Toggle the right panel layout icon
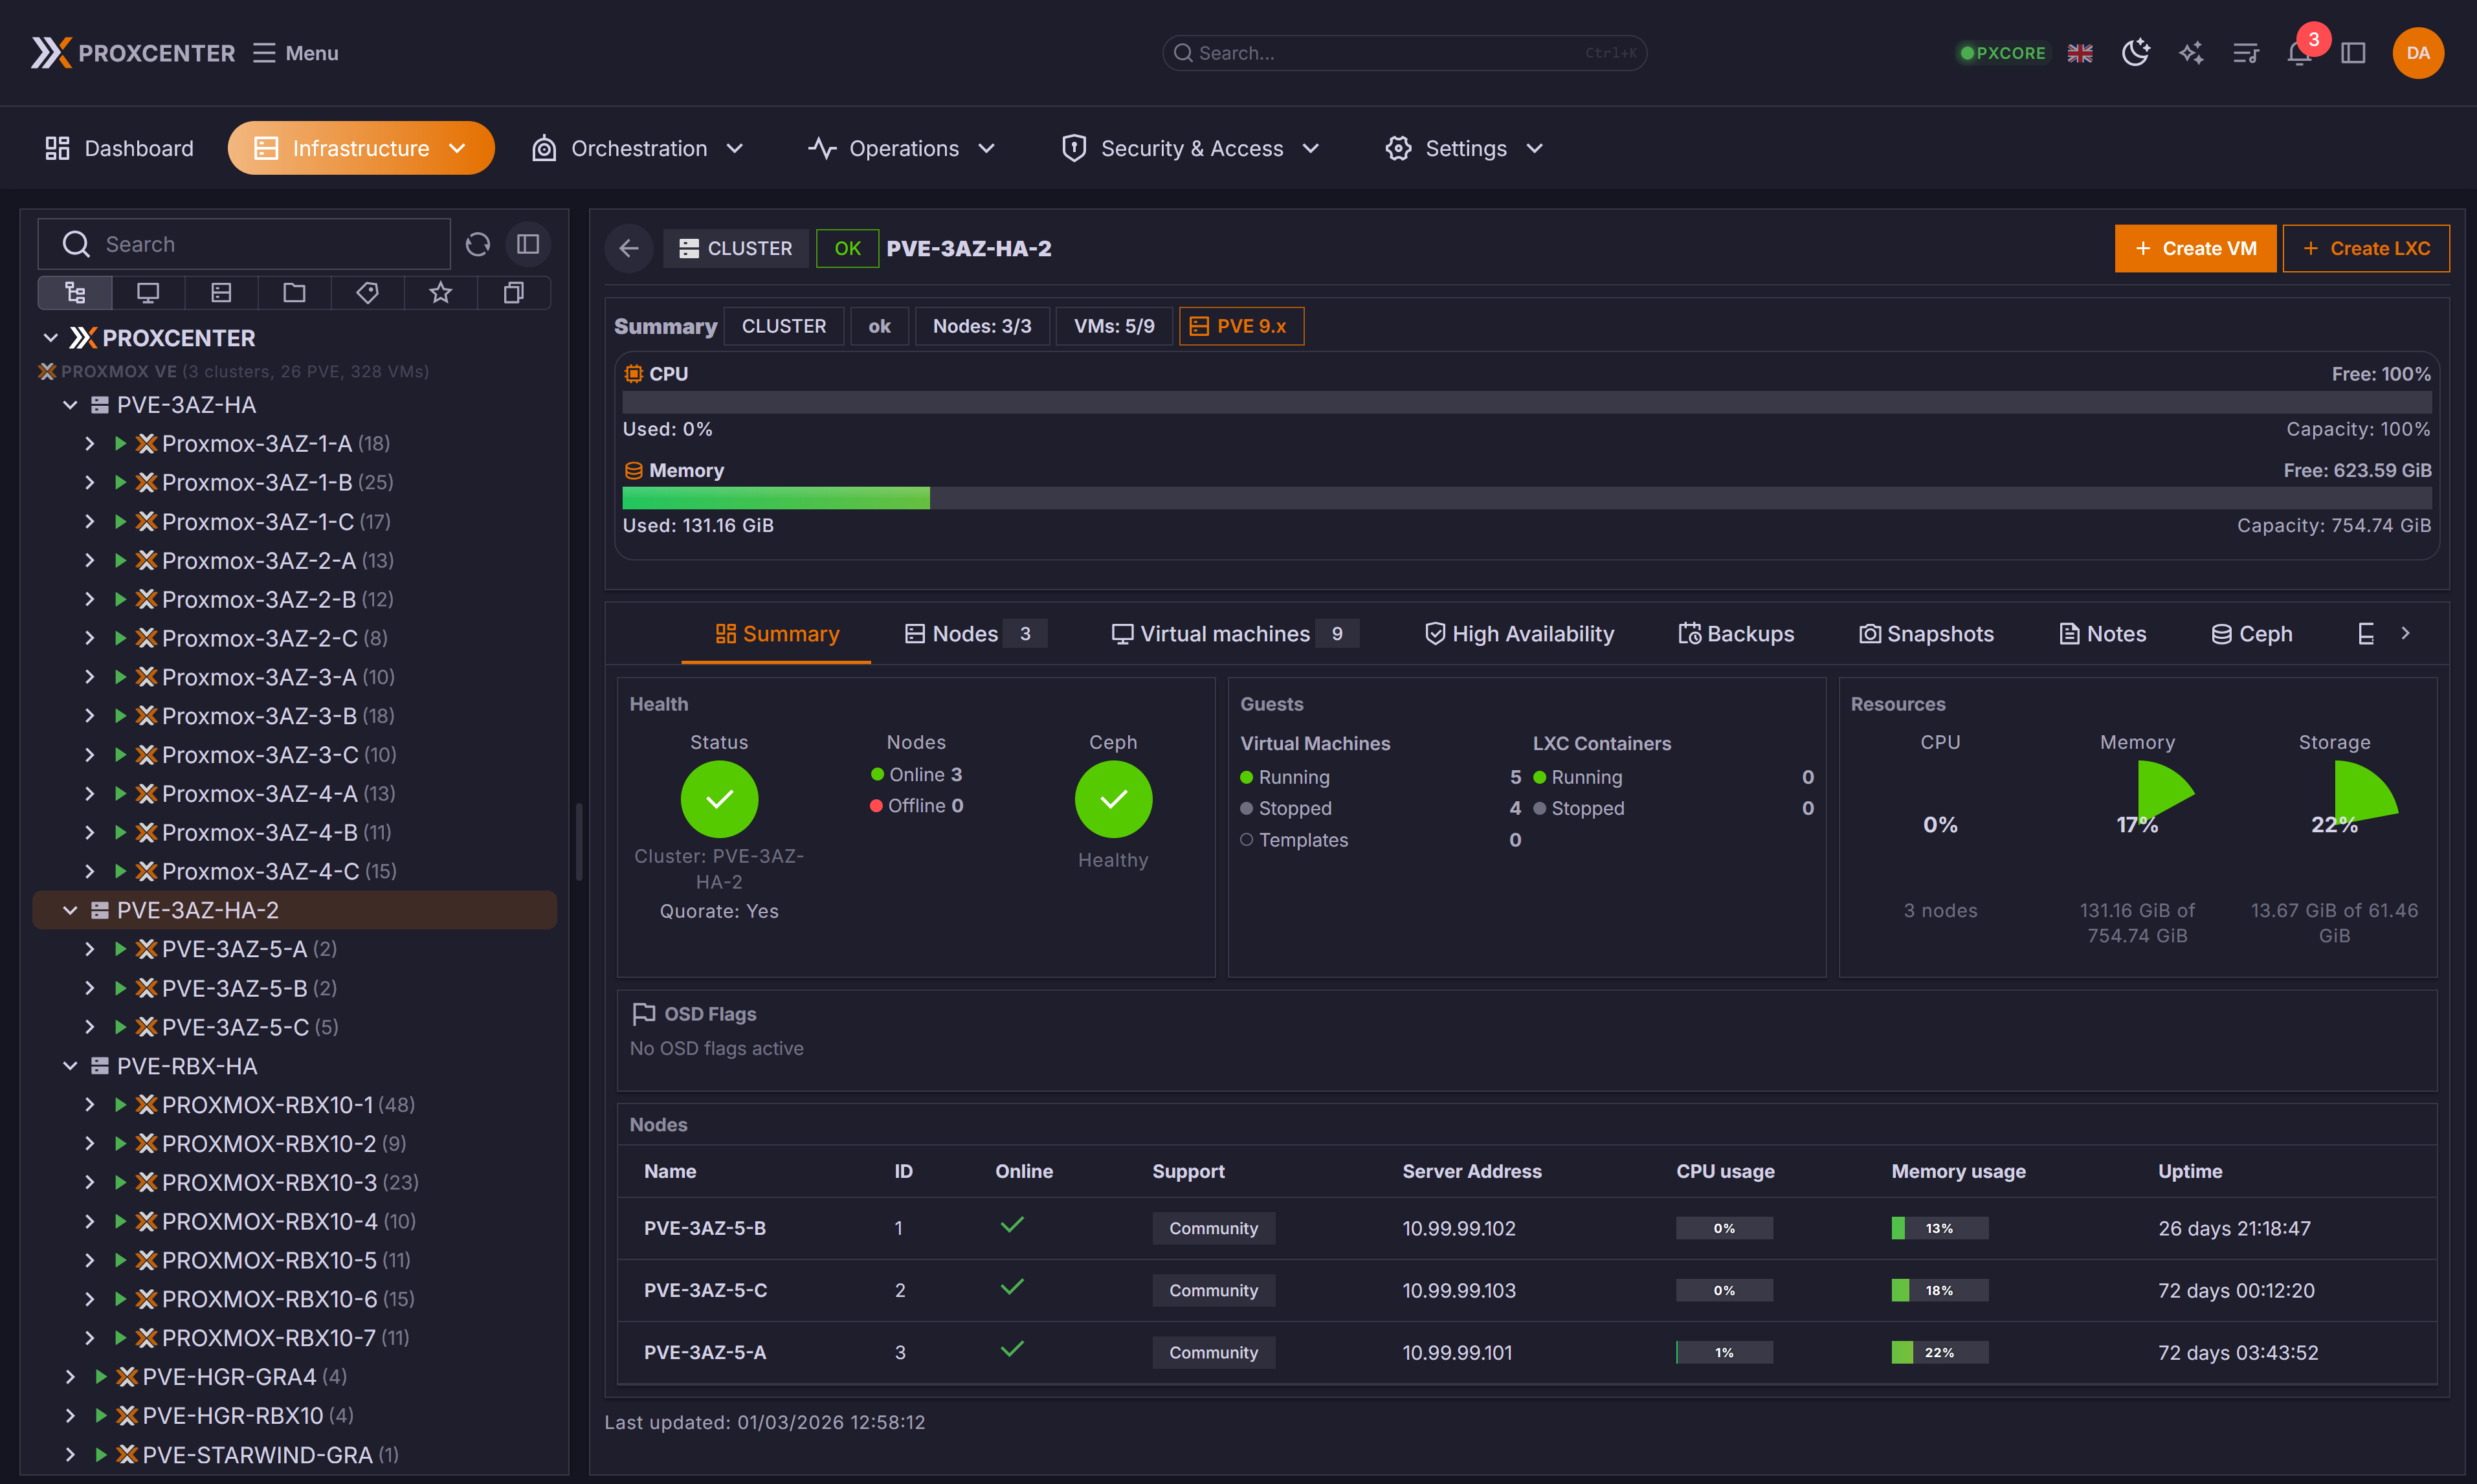 (x=2354, y=53)
